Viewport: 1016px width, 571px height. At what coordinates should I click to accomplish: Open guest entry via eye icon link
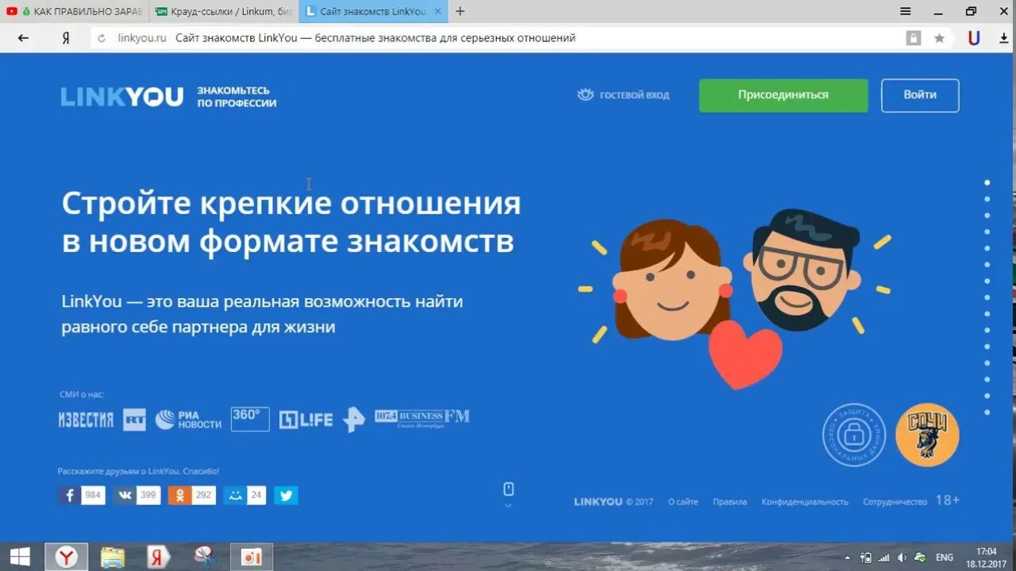coord(623,95)
